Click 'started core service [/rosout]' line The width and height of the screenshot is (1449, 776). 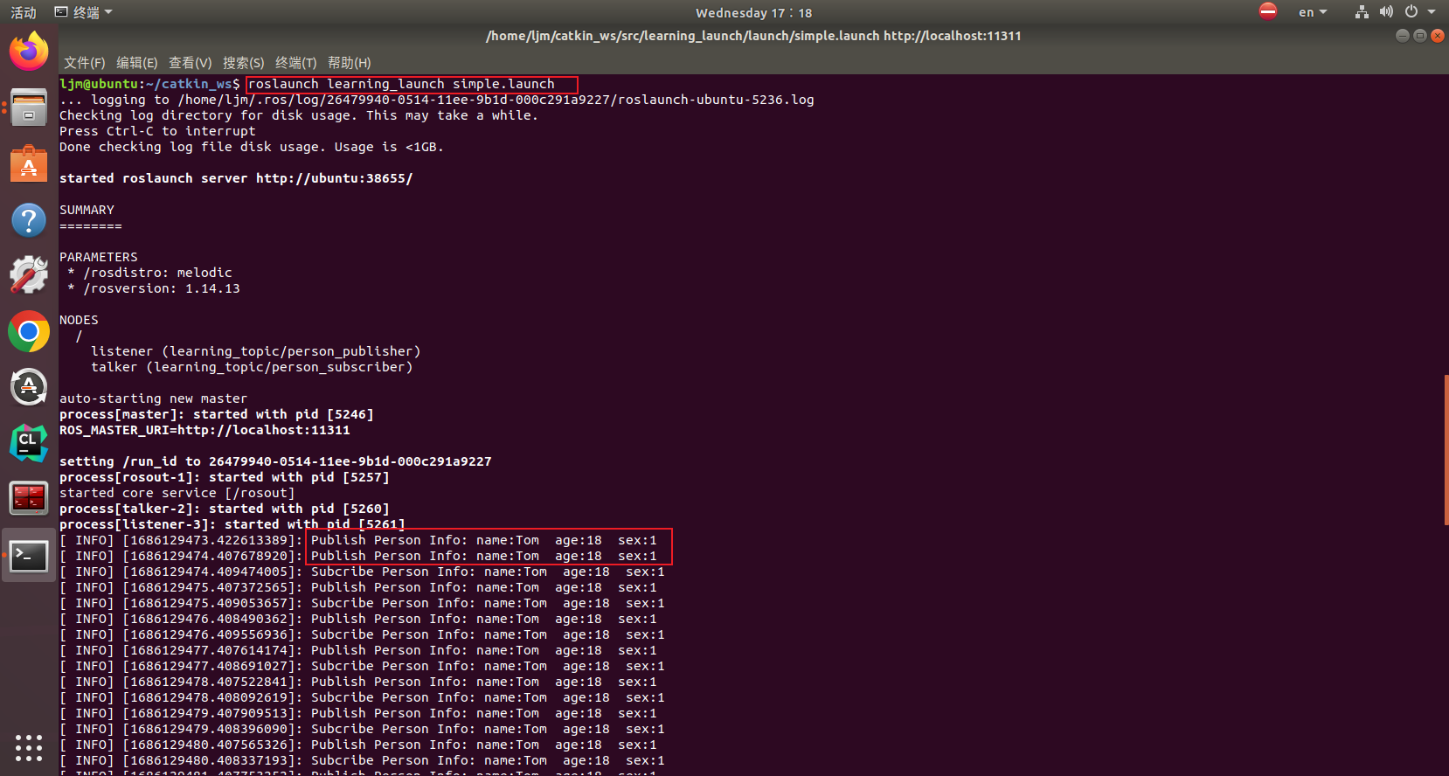tap(177, 493)
